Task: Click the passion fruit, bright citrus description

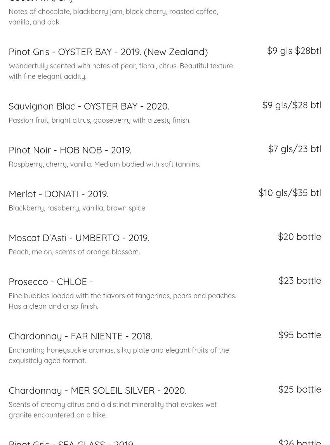Action: click(99, 120)
